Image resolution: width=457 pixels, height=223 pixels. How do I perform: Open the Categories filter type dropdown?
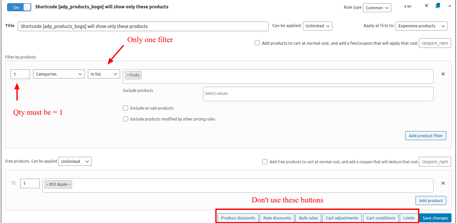(59, 74)
